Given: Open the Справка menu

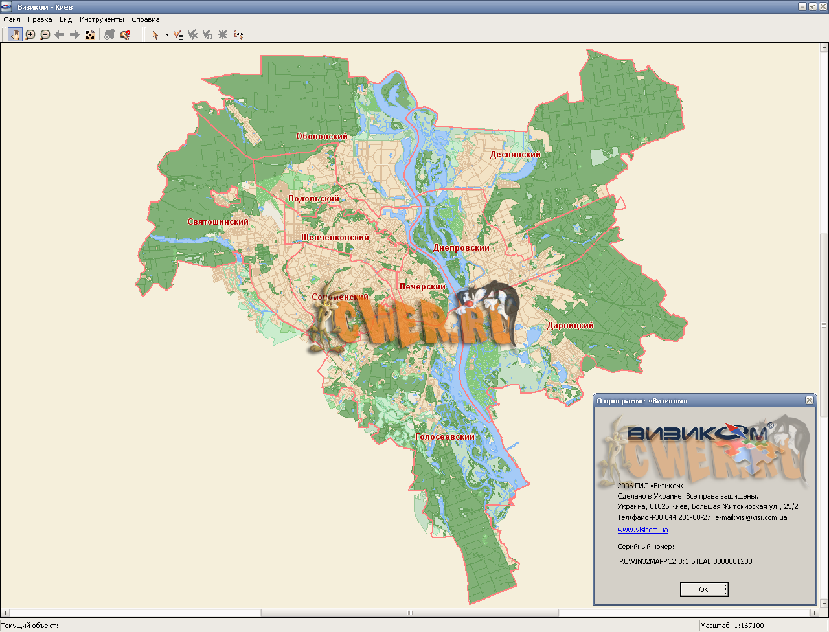Looking at the screenshot, I should click(145, 19).
